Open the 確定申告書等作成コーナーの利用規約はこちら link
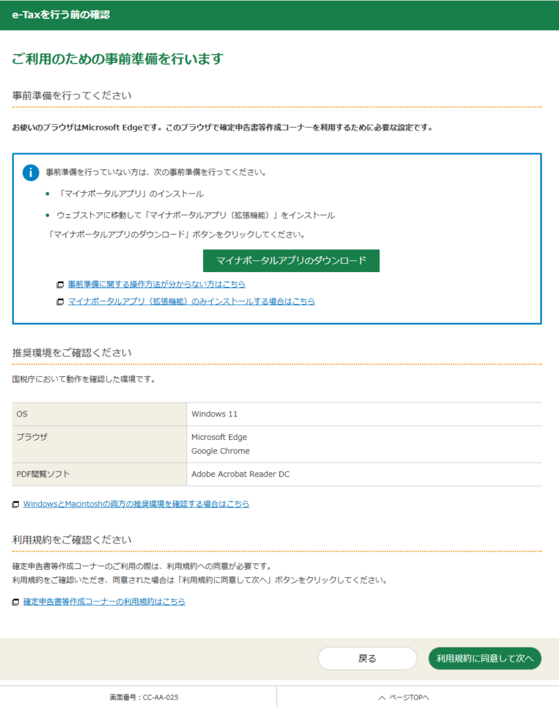559x707 pixels. (x=104, y=602)
